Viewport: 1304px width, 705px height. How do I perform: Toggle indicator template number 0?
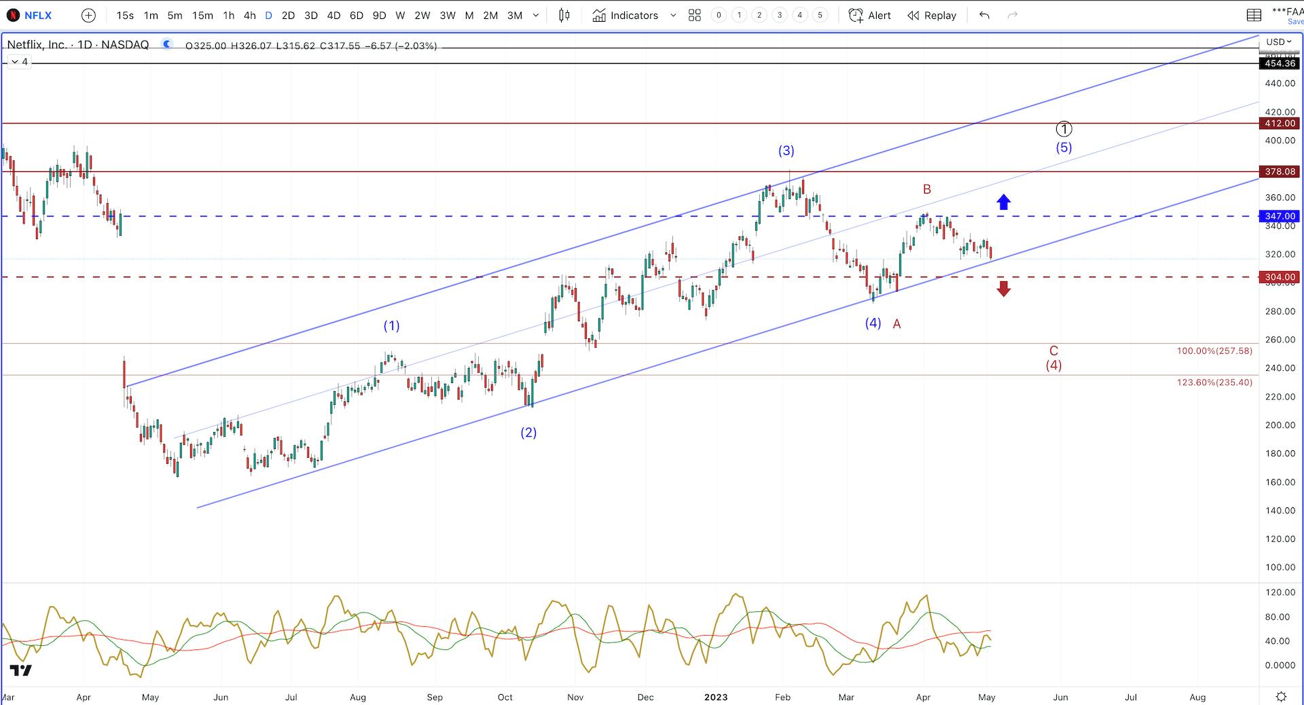719,15
